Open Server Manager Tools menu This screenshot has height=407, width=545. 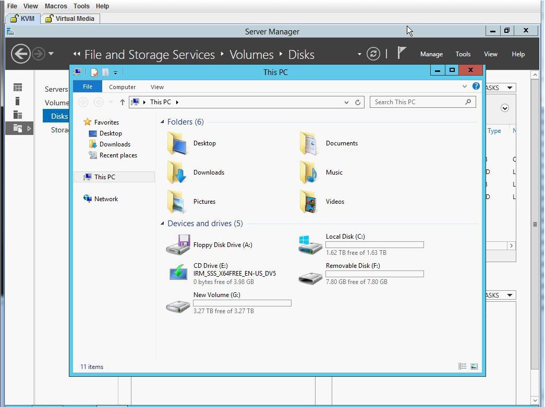click(x=463, y=54)
